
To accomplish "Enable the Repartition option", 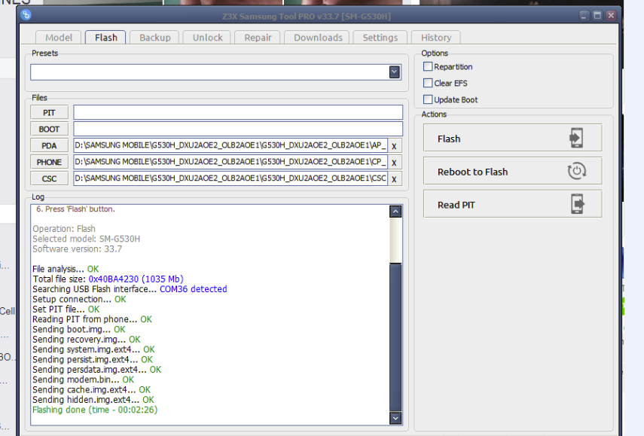I will coord(428,66).
